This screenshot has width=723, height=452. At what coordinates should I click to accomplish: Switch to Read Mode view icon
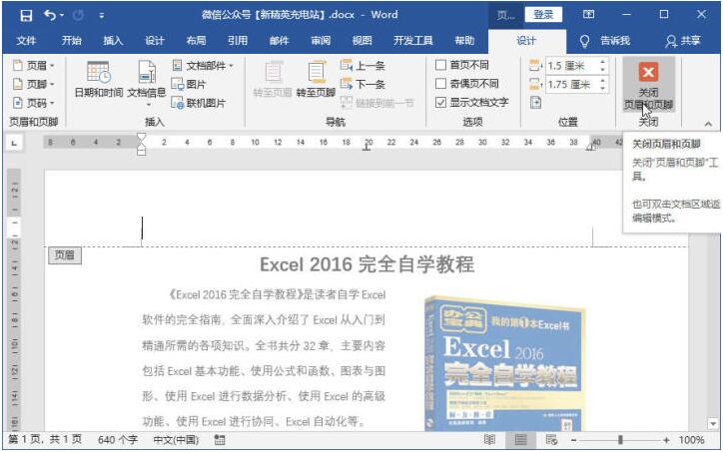pos(489,440)
